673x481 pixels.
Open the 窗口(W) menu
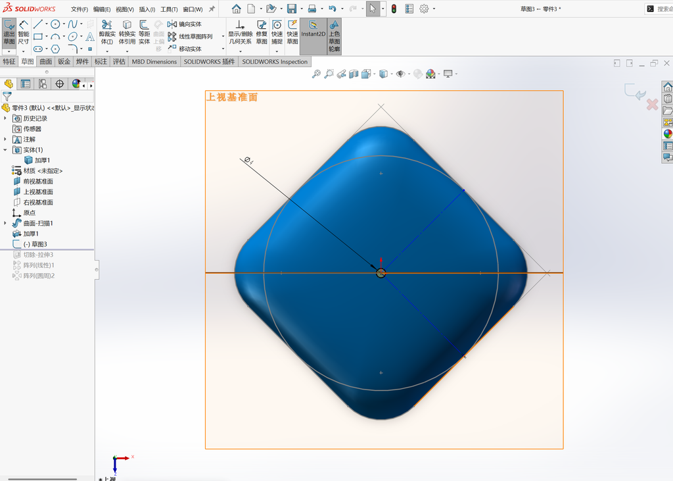coord(193,9)
